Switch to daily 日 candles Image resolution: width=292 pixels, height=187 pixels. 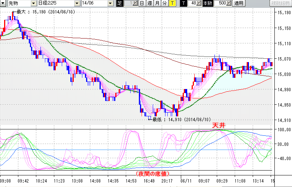click(x=142, y=3)
